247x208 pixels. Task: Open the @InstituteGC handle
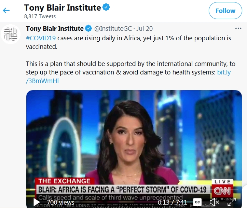tap(113, 29)
